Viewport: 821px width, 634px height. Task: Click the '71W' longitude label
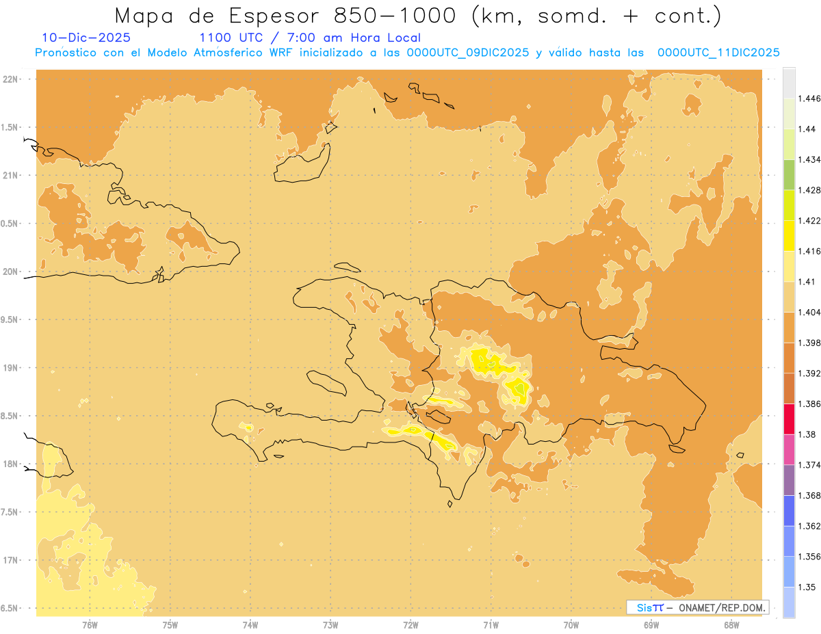point(491,625)
